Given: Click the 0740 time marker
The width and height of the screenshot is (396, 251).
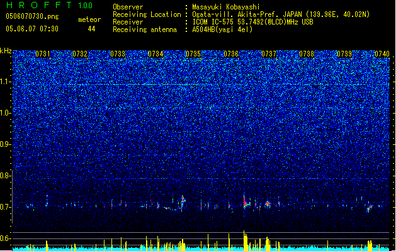Looking at the screenshot, I should coord(382,54).
